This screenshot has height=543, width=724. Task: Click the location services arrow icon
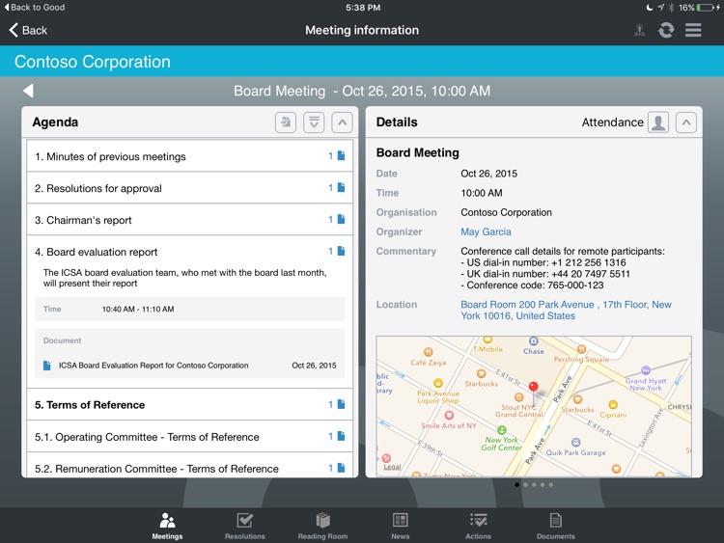tap(661, 8)
